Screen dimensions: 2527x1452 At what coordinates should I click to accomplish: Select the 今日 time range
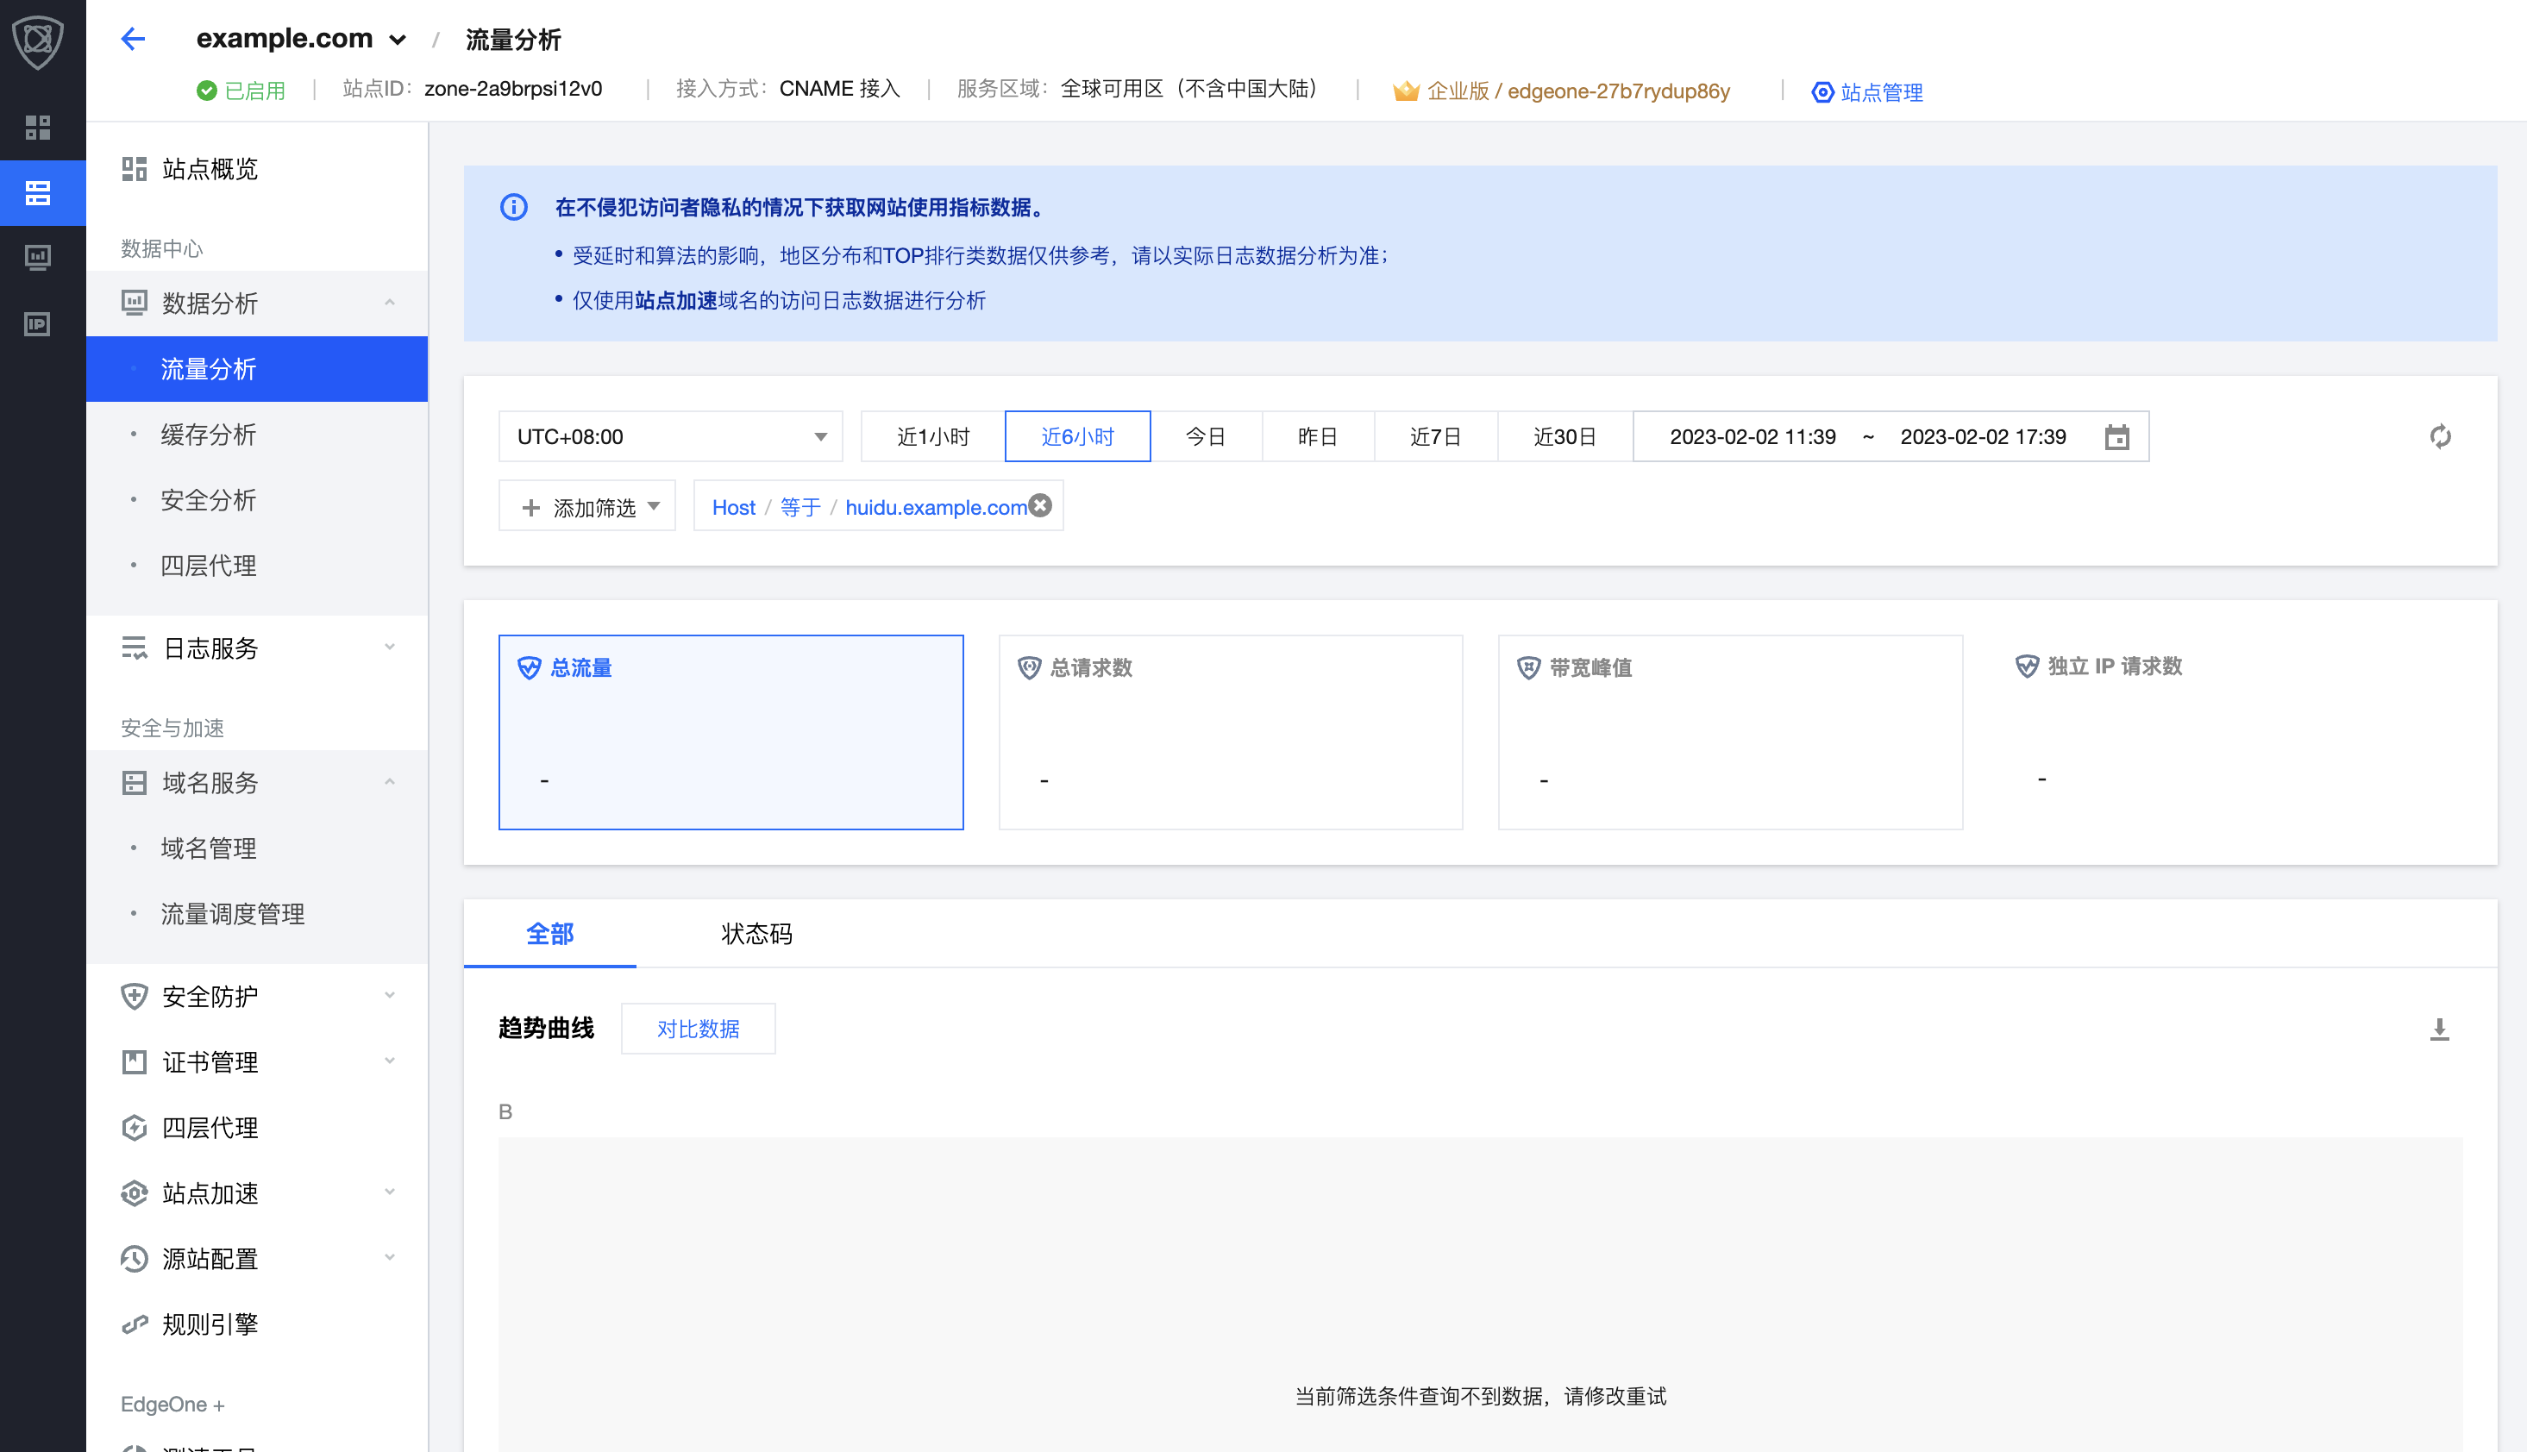(1206, 437)
